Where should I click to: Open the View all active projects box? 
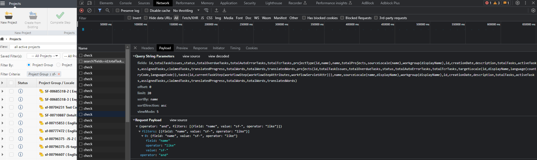pyautogui.click(x=43, y=47)
